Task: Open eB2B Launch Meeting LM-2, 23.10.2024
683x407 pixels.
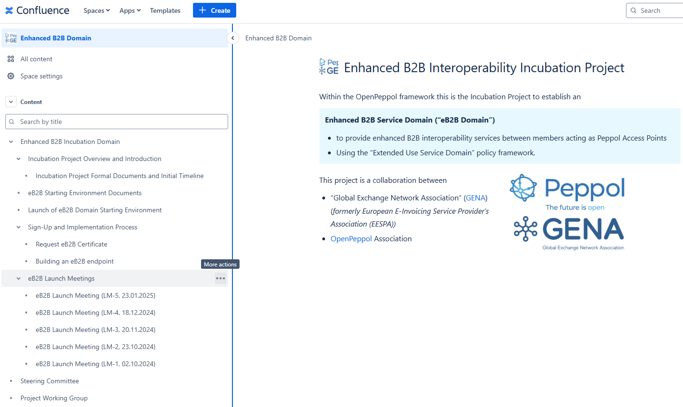Action: (96, 347)
